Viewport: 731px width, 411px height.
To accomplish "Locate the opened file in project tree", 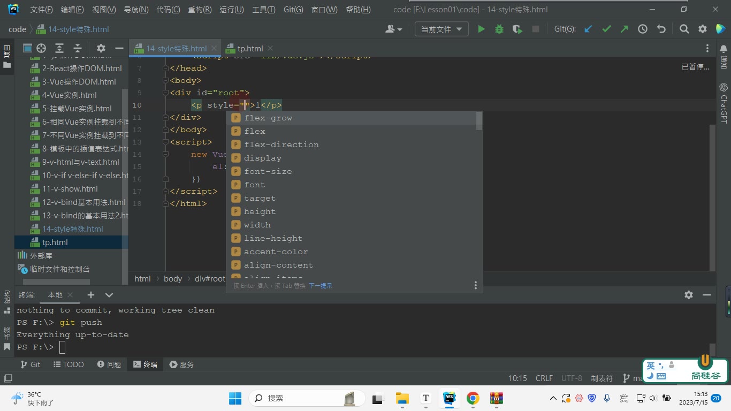I will [41, 48].
